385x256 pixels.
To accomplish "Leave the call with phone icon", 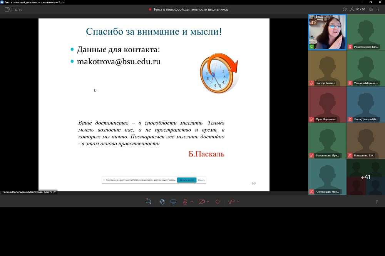I will pos(231,202).
